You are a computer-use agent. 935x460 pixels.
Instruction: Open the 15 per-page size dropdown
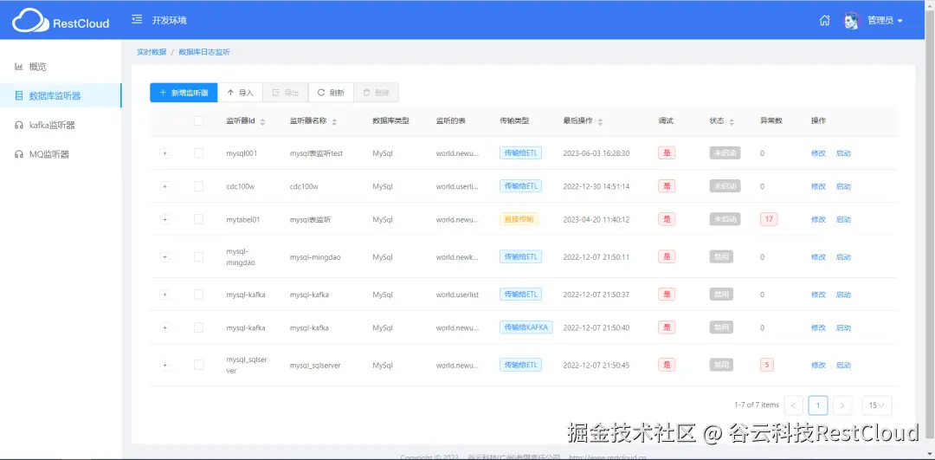pos(876,405)
